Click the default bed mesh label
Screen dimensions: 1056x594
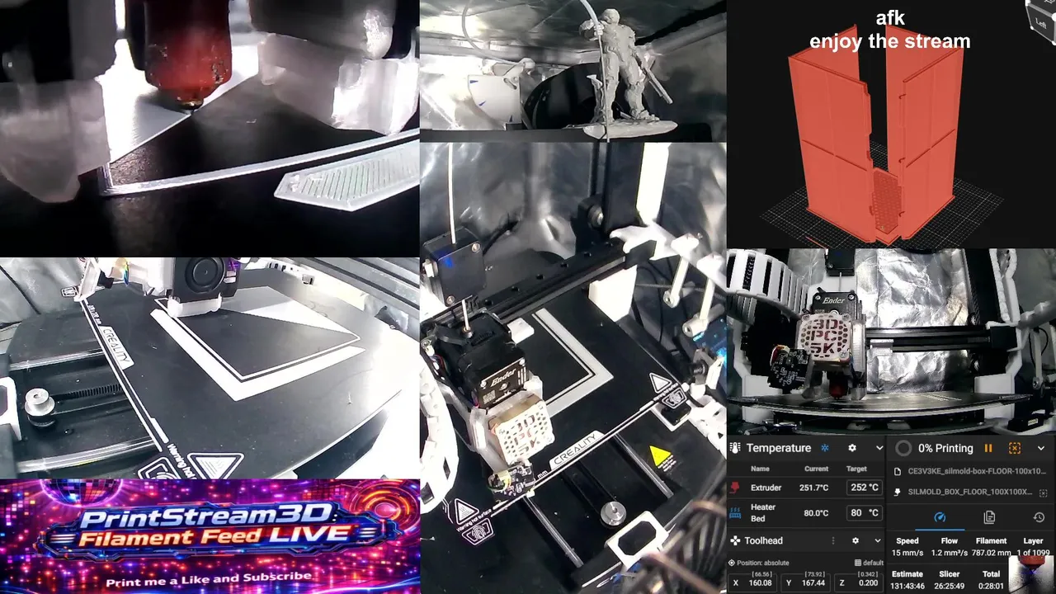tap(869, 563)
